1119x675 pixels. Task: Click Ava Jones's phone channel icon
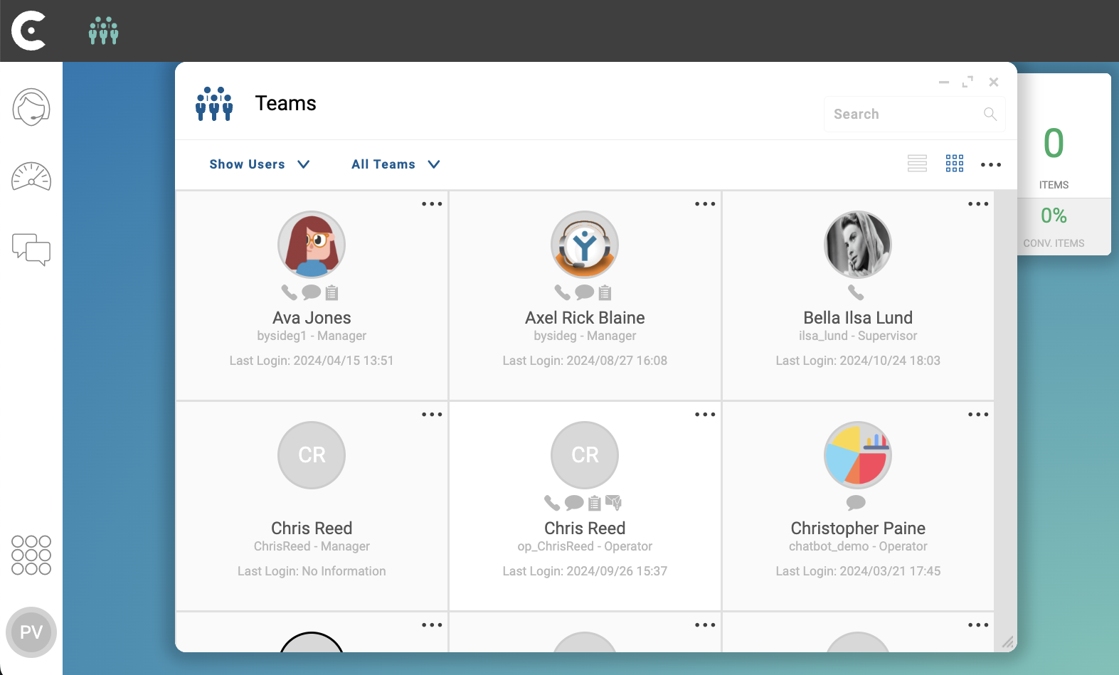tap(290, 292)
